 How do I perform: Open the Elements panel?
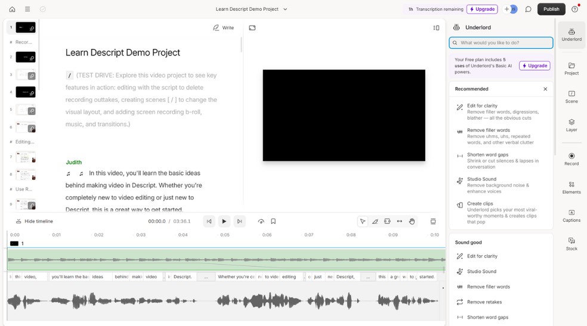coord(571,187)
